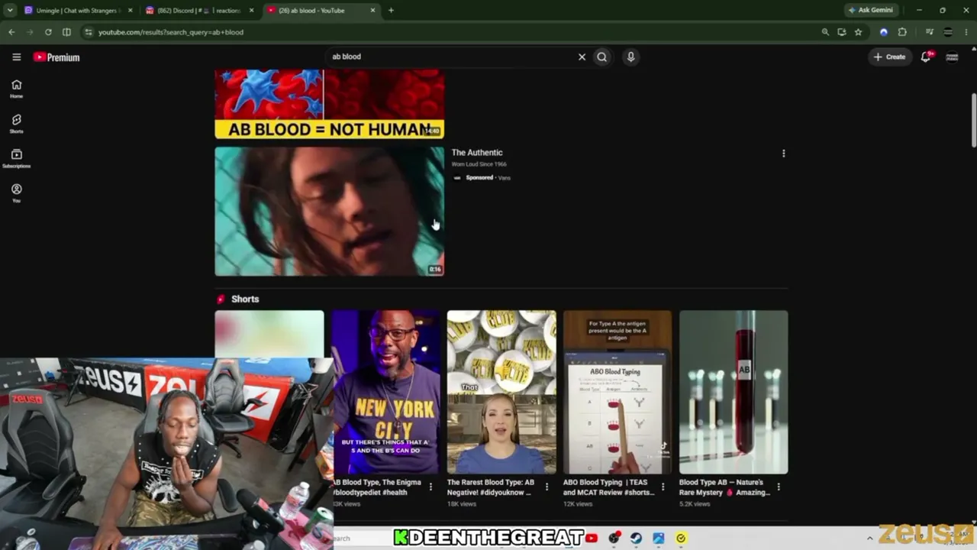Click the Create button
977x550 pixels.
tap(890, 57)
